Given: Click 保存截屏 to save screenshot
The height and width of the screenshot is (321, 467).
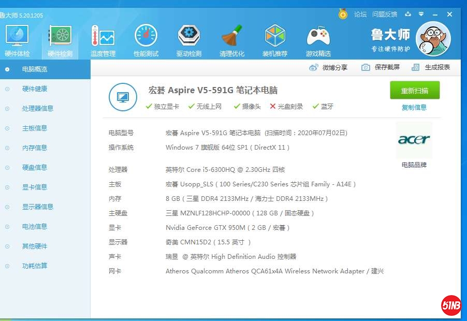Looking at the screenshot, I should coord(381,67).
